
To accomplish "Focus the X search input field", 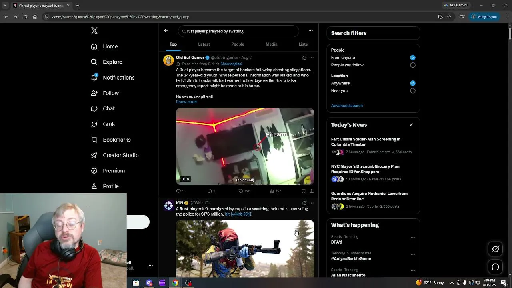I will click(238, 31).
